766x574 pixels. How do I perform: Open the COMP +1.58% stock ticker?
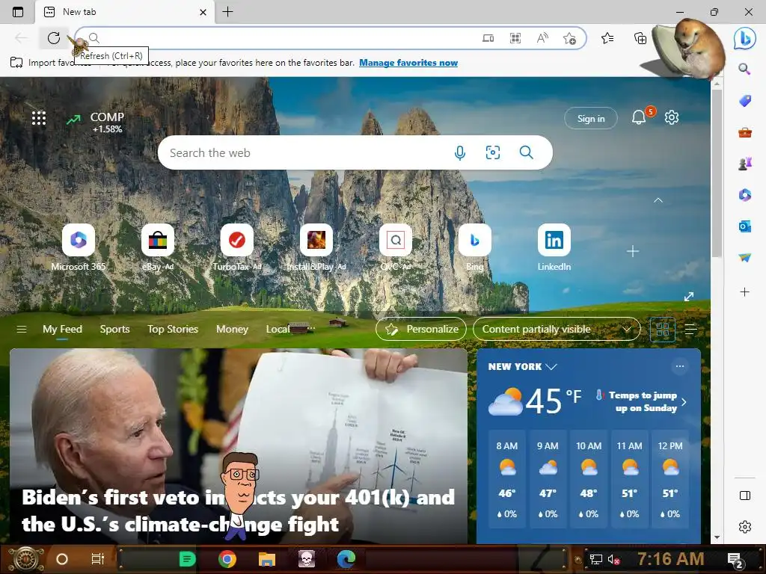(96, 123)
